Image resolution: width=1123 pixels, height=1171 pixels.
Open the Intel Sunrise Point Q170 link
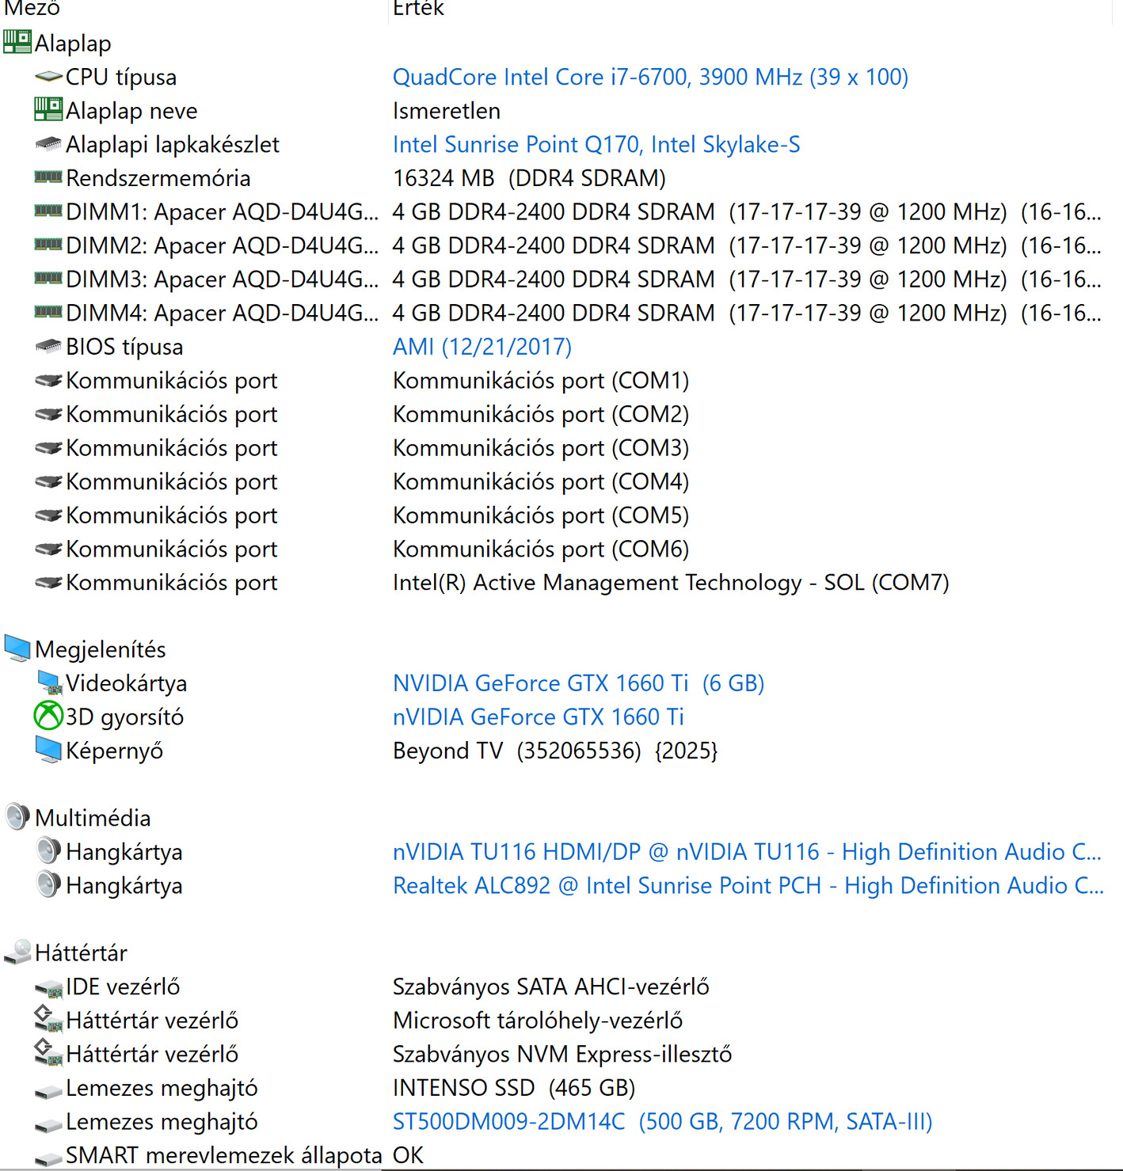[596, 144]
